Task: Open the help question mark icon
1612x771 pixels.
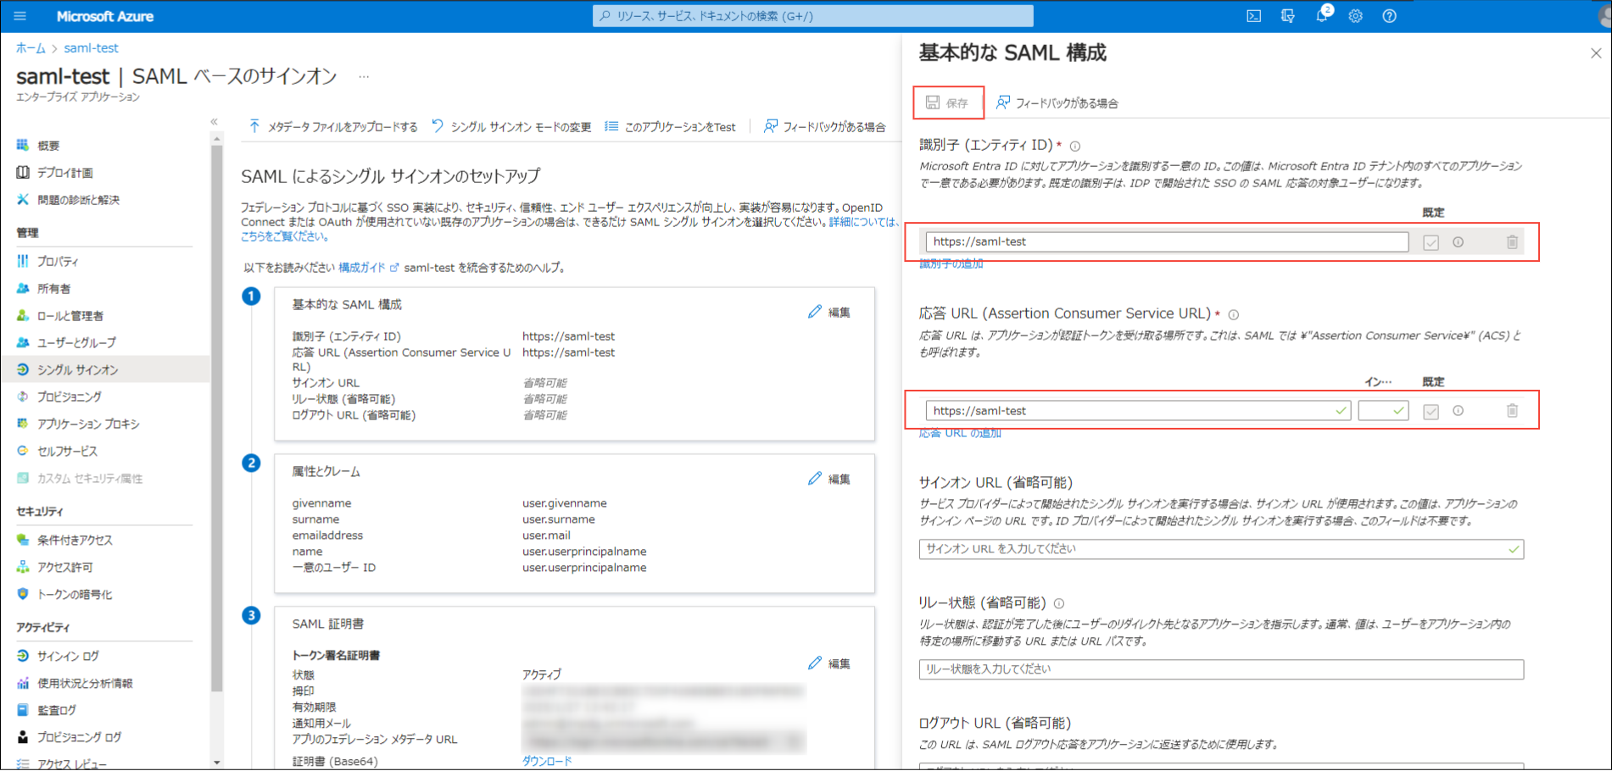Action: click(1389, 16)
